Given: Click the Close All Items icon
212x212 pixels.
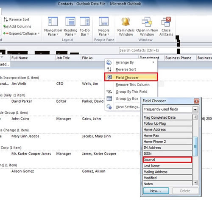Looking at the screenshot, I should (166, 22).
